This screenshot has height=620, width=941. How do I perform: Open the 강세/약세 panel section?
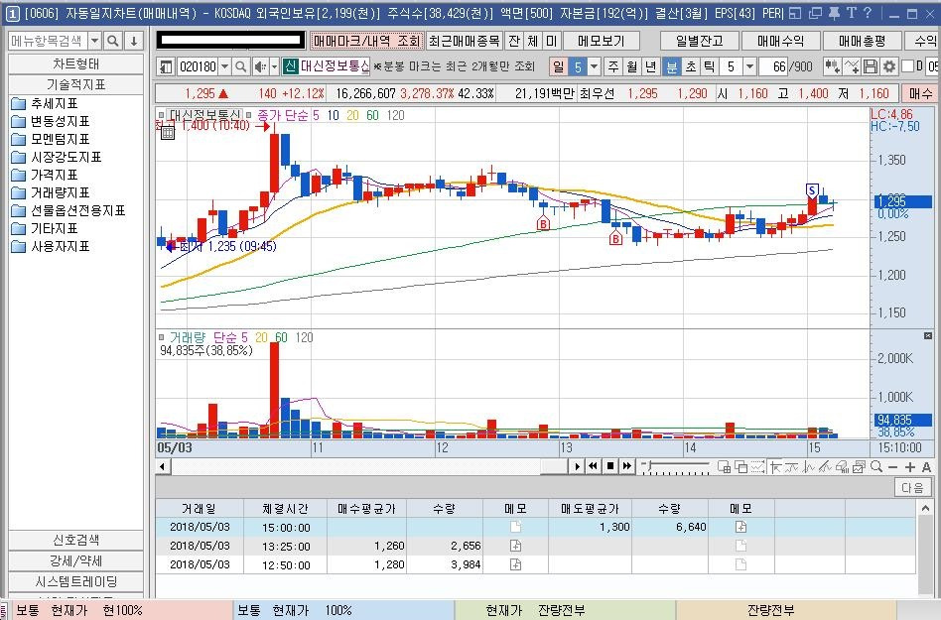pos(75,561)
